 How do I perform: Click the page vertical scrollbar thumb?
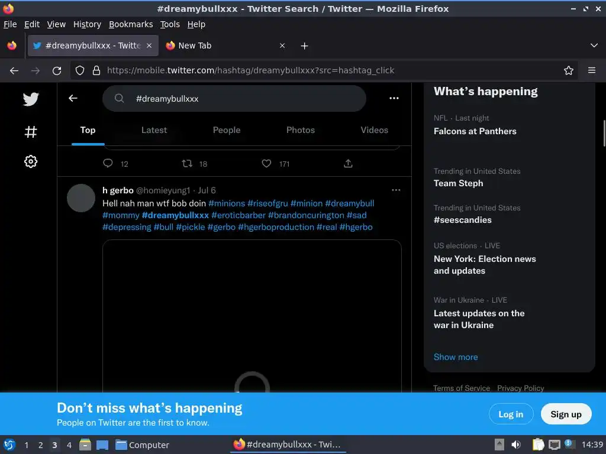click(604, 133)
